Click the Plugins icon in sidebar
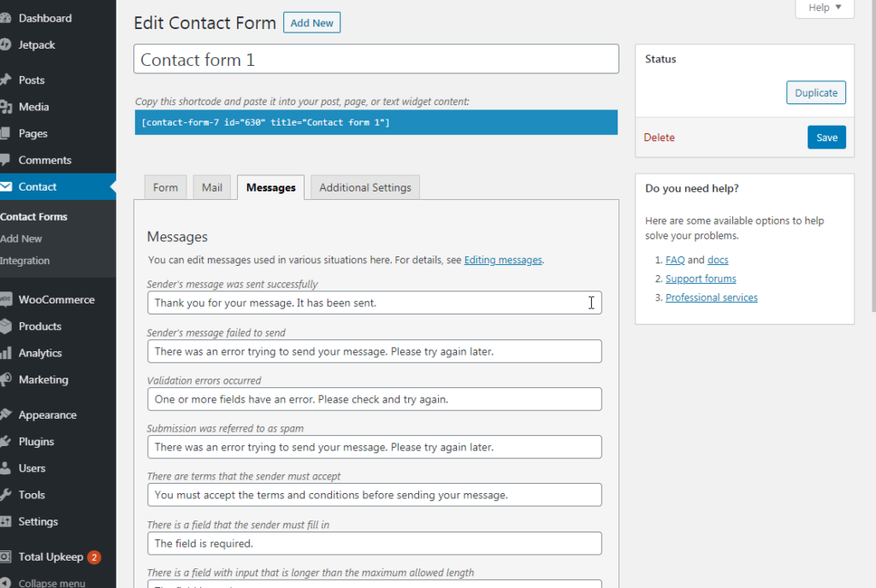The image size is (876, 588). click(5, 442)
